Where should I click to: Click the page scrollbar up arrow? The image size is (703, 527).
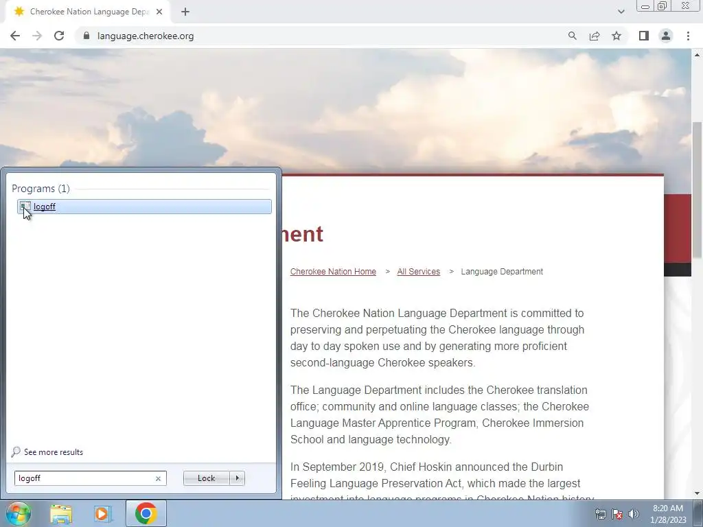(698, 55)
